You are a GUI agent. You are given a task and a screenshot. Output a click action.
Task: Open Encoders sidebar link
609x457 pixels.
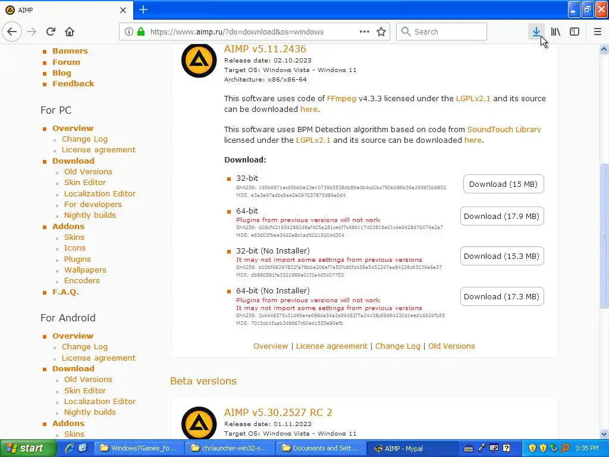click(x=81, y=281)
